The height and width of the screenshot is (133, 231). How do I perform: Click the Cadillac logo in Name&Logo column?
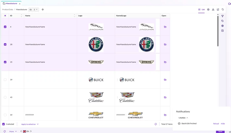[127, 97]
